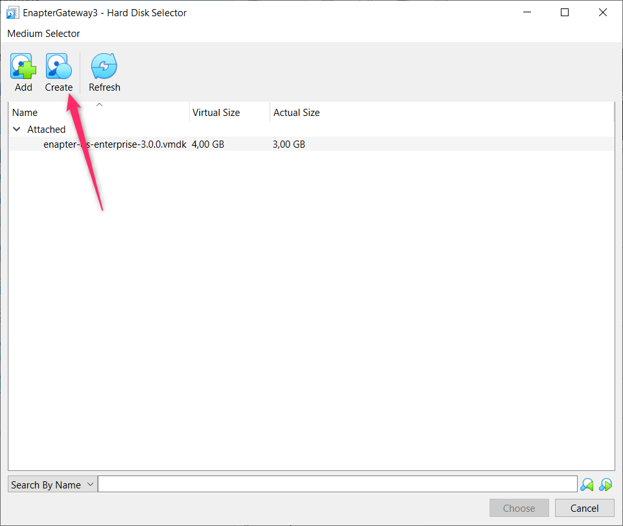Click inside the search text field
623x526 pixels.
[337, 484]
